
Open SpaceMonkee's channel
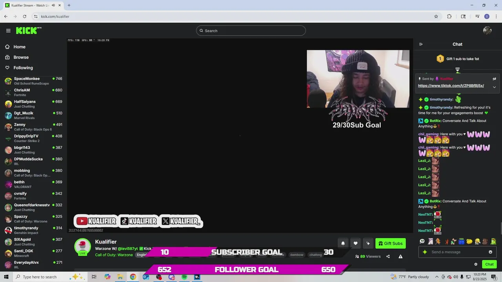[33, 81]
